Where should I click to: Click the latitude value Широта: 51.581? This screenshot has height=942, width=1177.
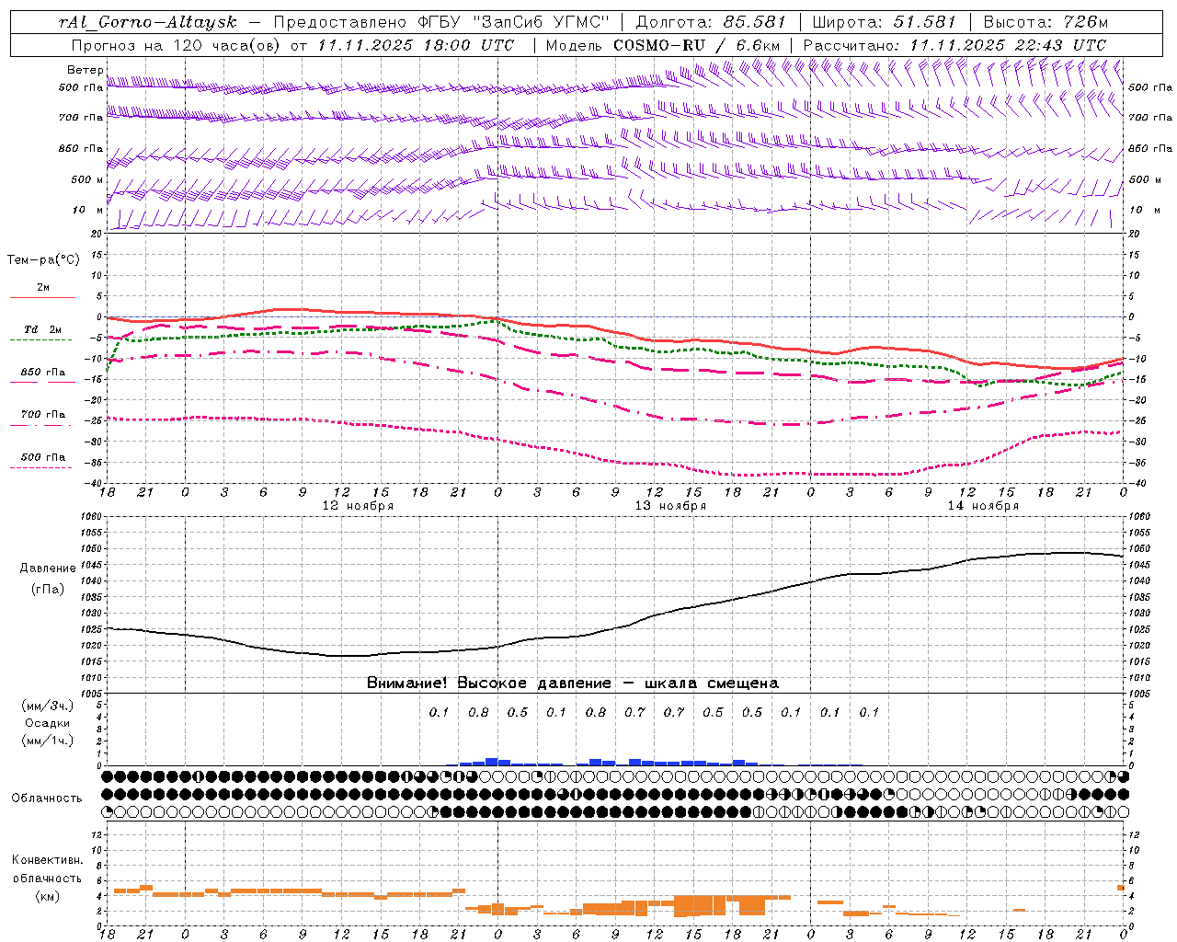click(885, 21)
